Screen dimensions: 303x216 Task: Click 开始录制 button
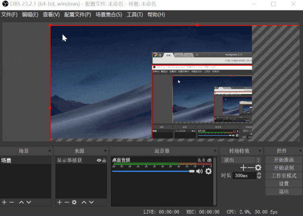point(284,168)
